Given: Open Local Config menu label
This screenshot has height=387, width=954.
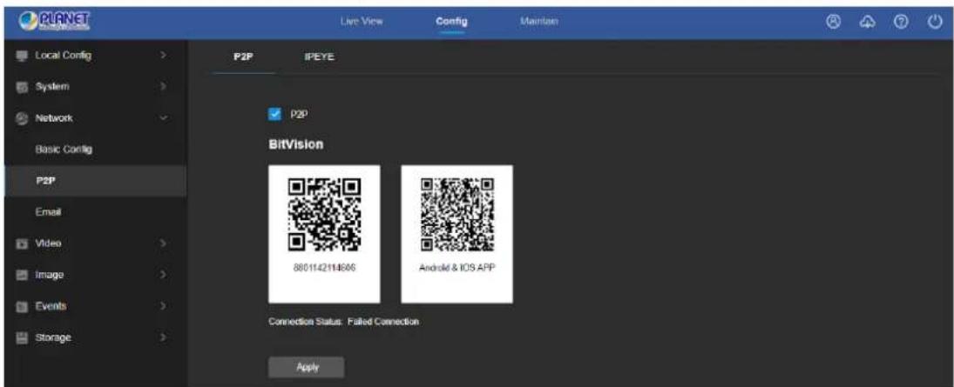Looking at the screenshot, I should [x=64, y=56].
